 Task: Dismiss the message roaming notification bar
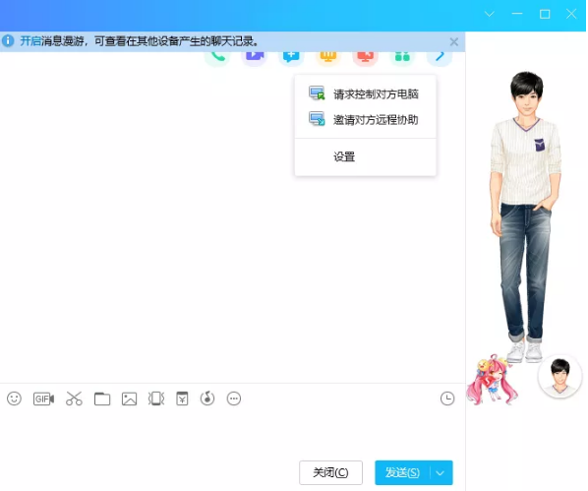(453, 41)
